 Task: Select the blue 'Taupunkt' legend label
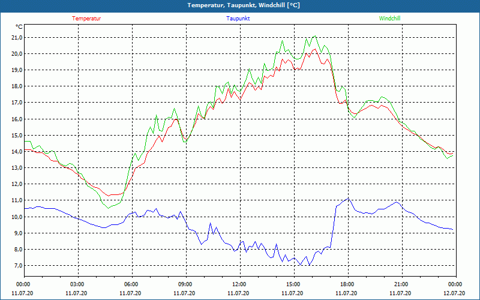(238, 19)
